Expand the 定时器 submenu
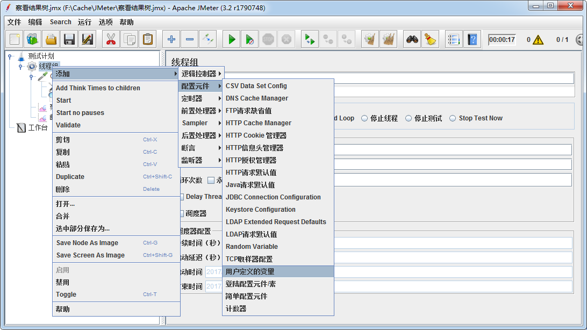 pyautogui.click(x=201, y=98)
